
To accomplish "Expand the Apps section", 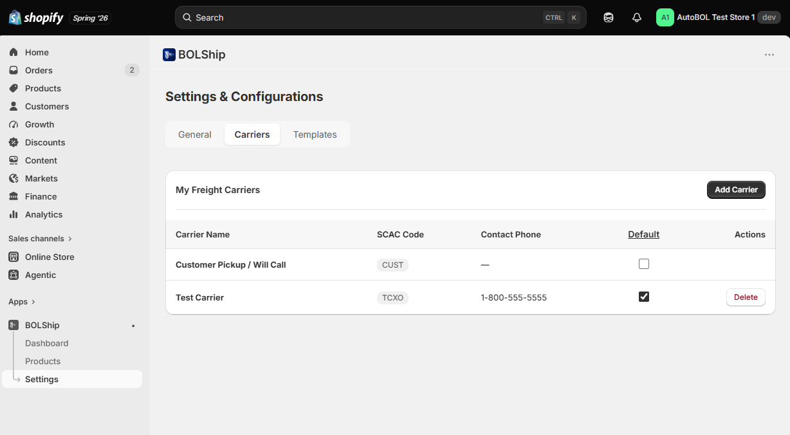I will (x=22, y=302).
